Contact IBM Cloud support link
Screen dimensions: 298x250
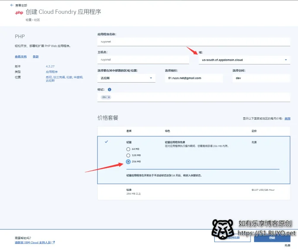click(x=33, y=242)
